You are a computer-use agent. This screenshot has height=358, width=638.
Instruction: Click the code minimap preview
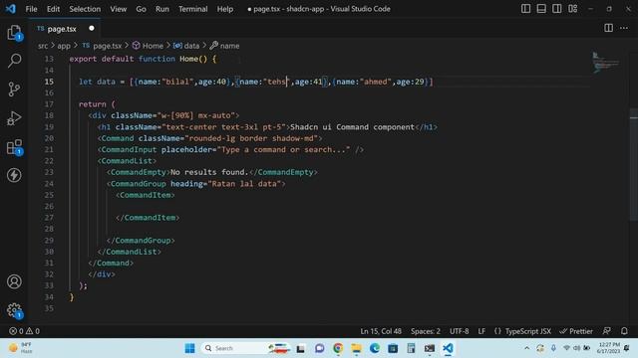click(605, 63)
